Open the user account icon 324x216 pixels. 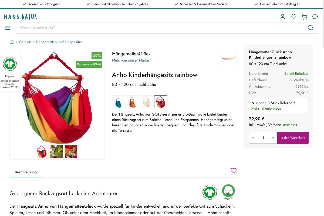(x=283, y=17)
